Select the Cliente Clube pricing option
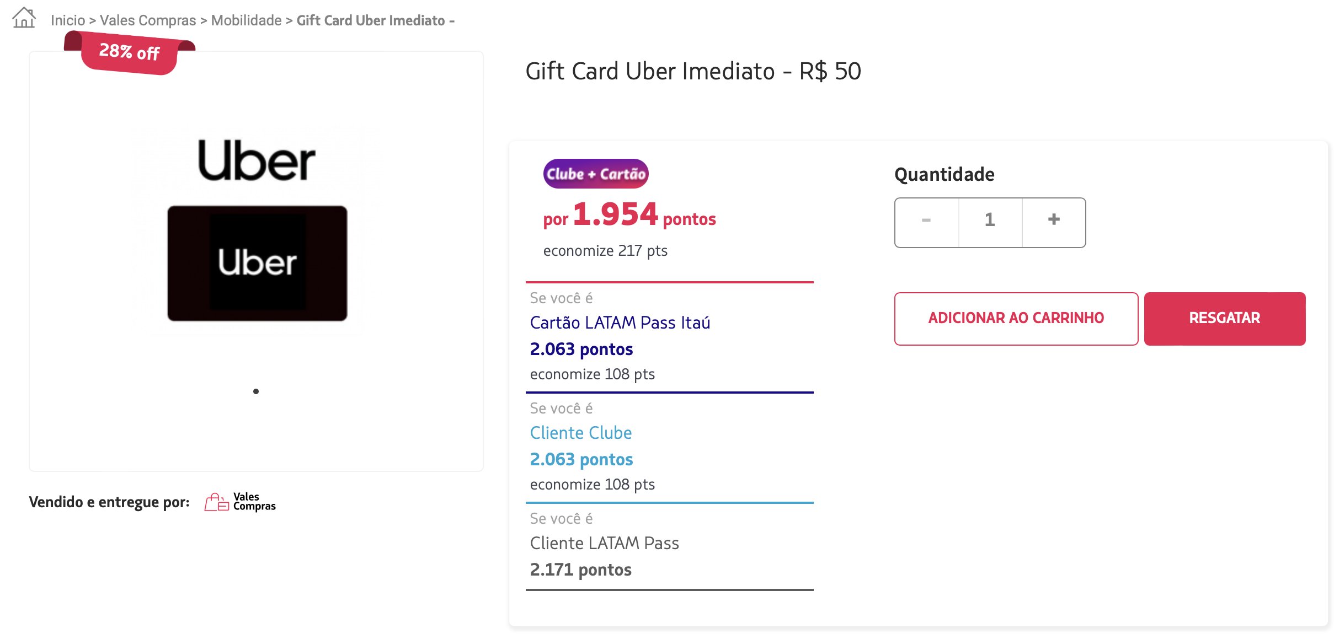This screenshot has height=634, width=1334. click(x=581, y=432)
